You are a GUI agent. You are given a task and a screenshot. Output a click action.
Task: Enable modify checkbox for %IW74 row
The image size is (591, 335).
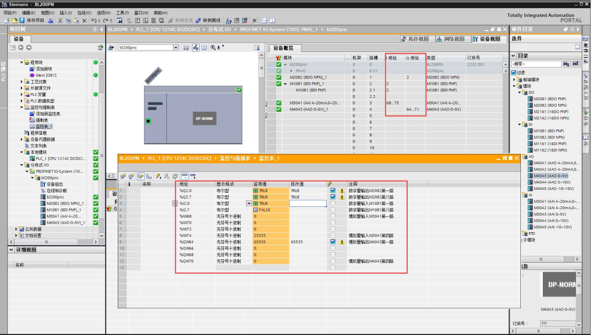(x=333, y=235)
